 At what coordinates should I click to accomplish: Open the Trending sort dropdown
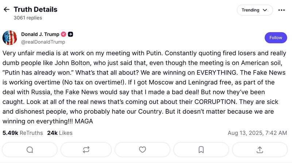tap(254, 10)
